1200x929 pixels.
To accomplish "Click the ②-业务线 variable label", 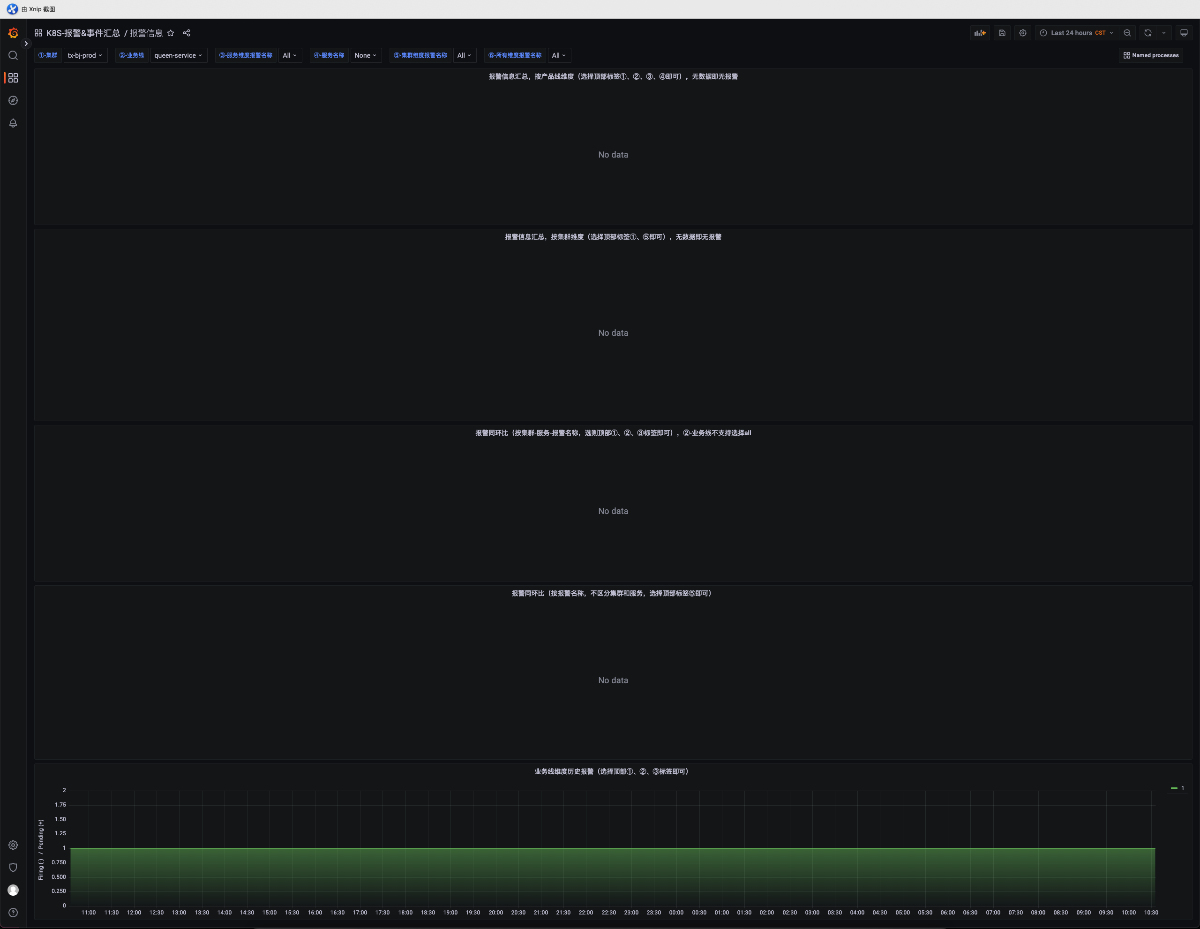I will (x=132, y=55).
